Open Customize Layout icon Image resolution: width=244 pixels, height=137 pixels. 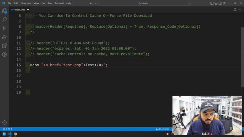(x=224, y=3)
